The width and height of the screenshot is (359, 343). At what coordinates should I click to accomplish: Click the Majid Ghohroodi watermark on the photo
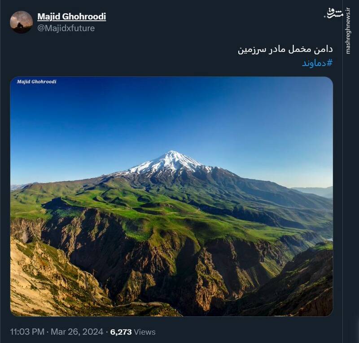coord(37,82)
